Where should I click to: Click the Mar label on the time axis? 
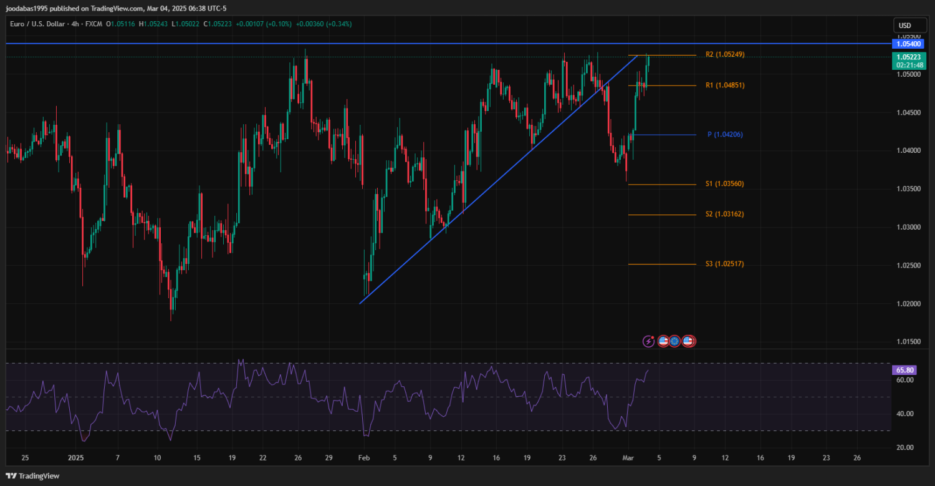[x=628, y=458]
